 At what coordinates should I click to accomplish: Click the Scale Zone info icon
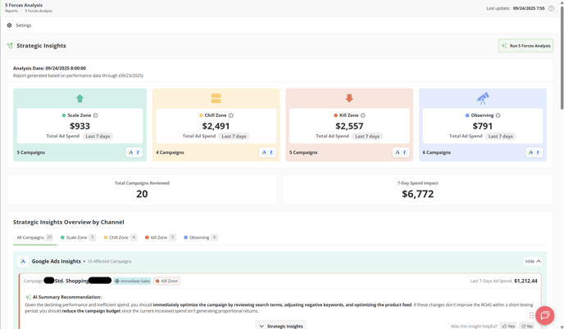(96, 115)
